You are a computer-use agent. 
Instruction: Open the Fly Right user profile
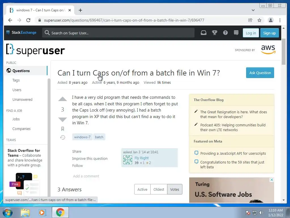tap(142, 158)
